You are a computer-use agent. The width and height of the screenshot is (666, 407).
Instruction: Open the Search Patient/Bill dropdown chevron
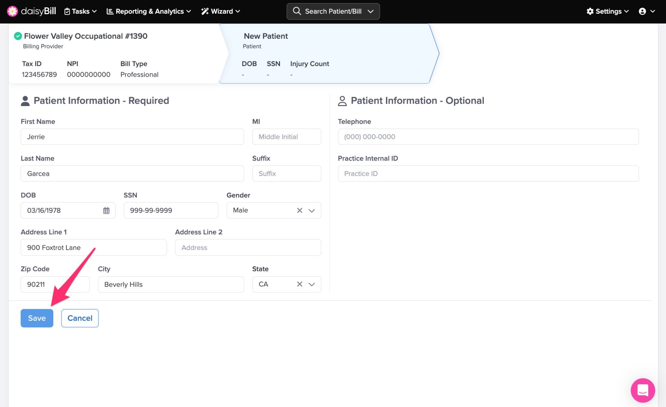coord(370,11)
